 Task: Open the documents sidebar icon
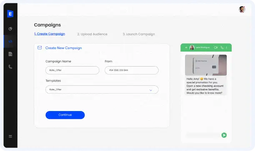click(10, 54)
